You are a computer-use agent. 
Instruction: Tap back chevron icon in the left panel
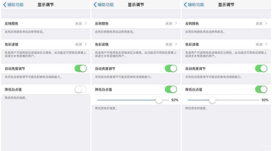[x=5, y=5]
